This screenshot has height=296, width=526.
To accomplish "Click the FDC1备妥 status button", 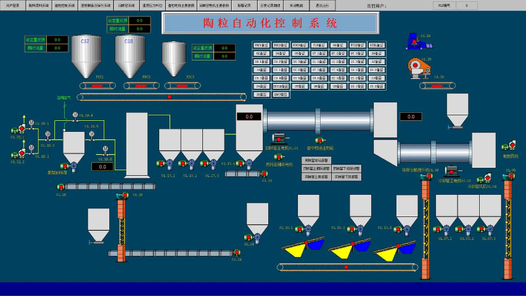I will tap(261, 45).
